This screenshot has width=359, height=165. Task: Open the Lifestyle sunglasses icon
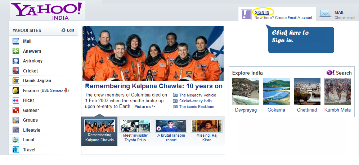pyautogui.click(x=16, y=130)
